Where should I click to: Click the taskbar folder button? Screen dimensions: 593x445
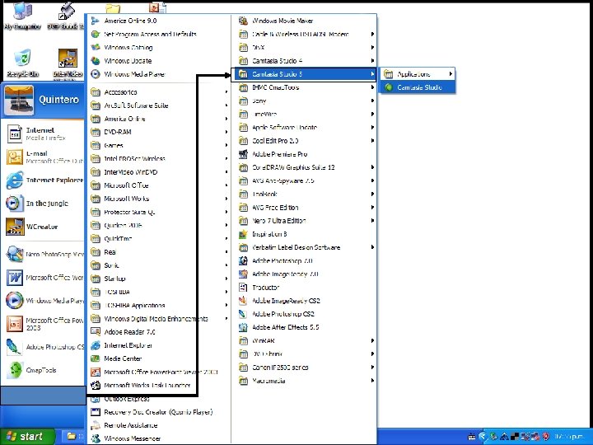[72, 436]
